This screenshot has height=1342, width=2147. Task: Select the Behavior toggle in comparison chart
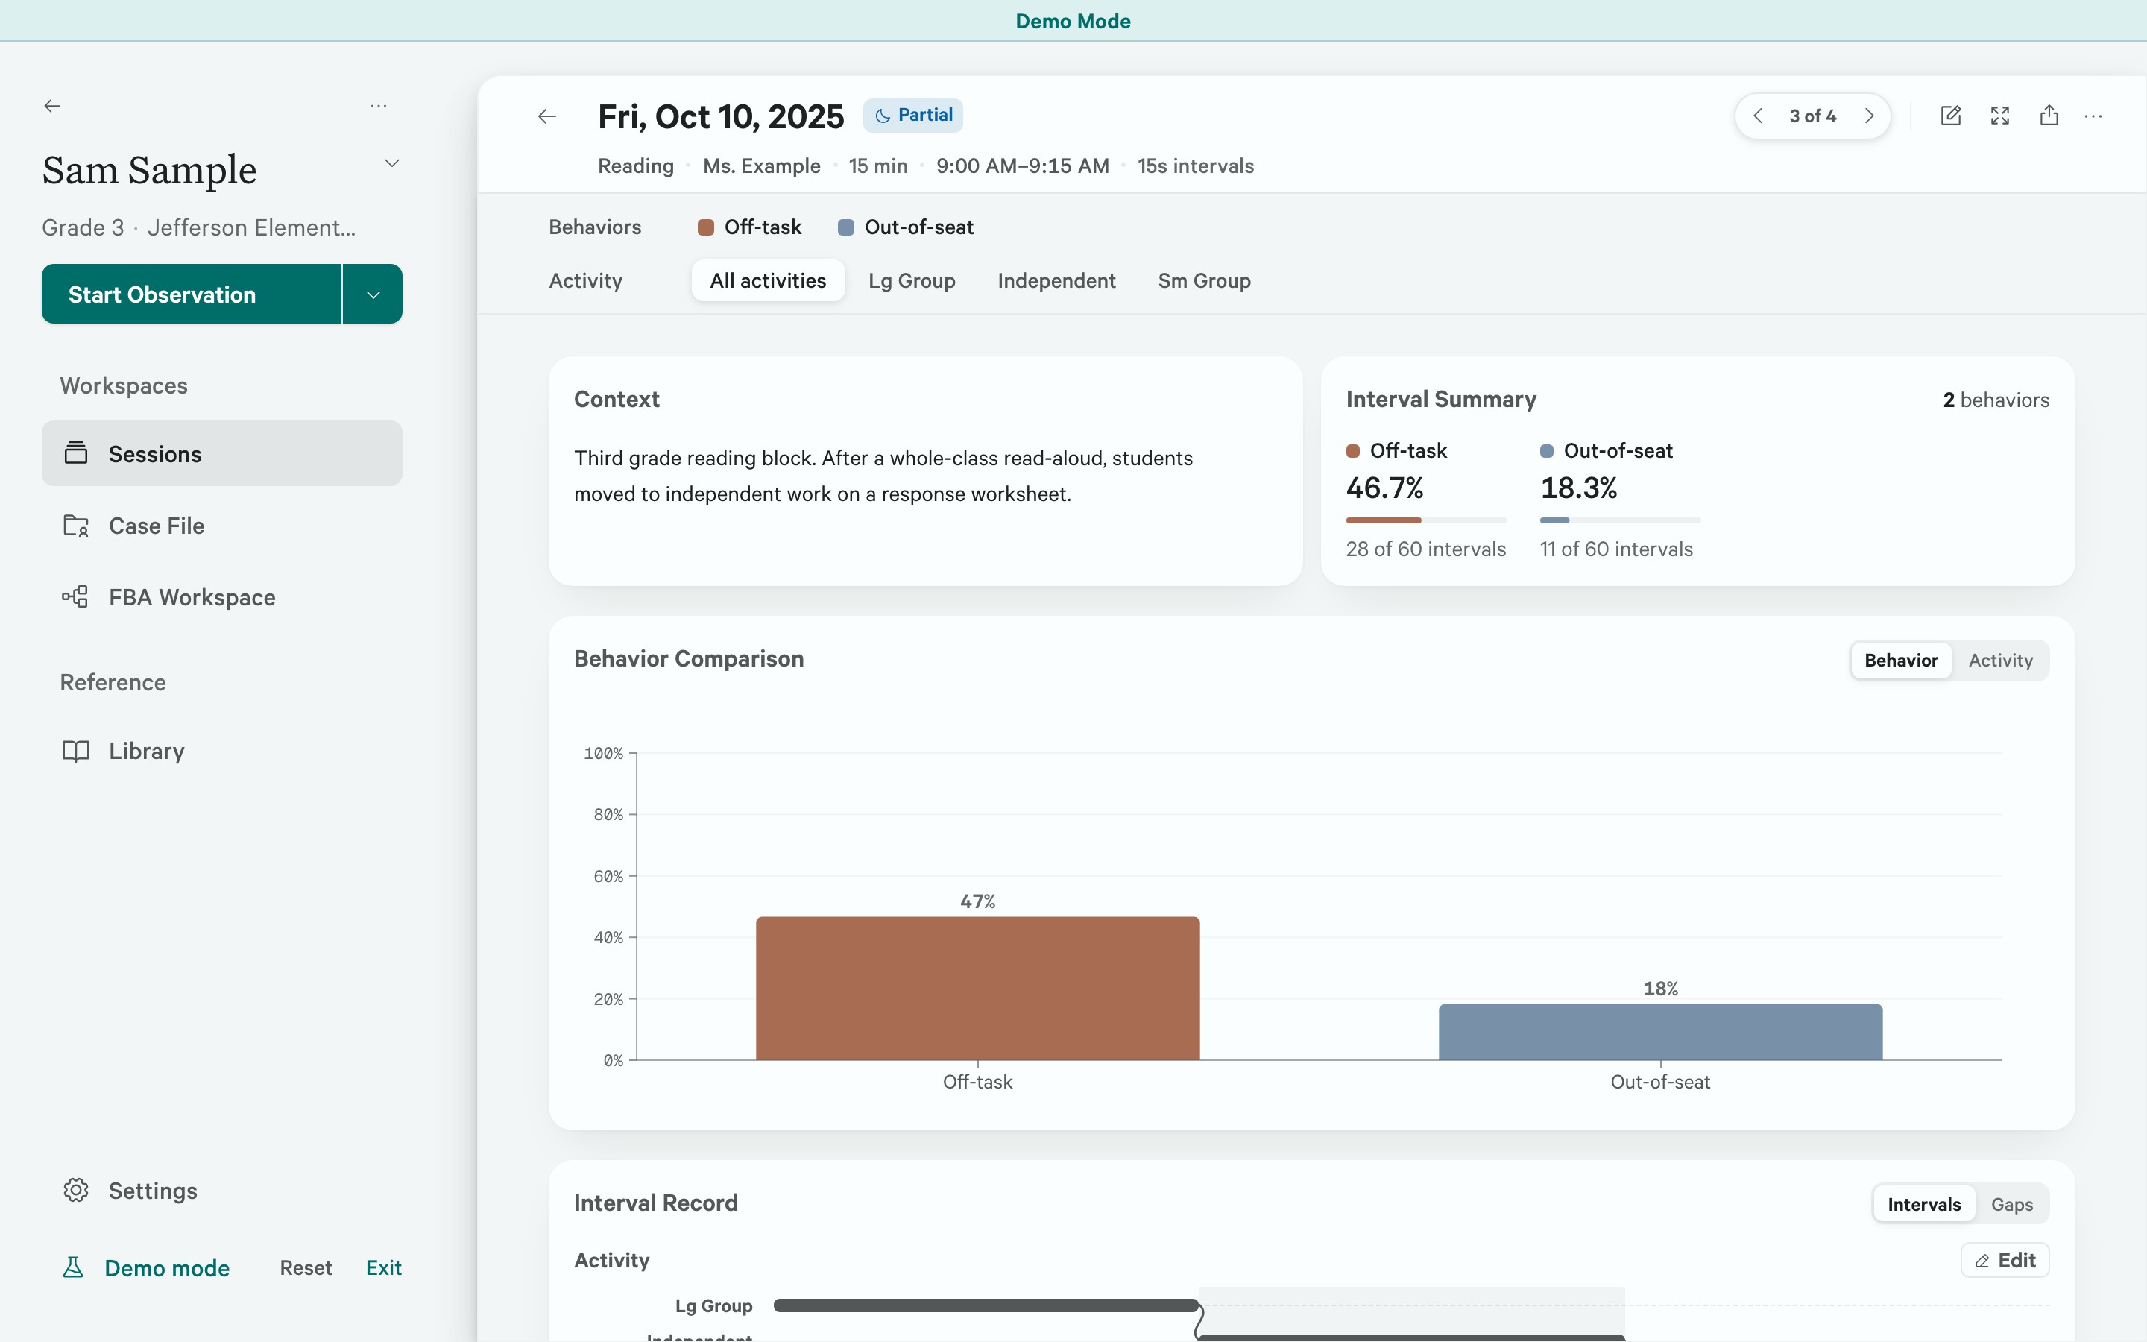point(1900,661)
